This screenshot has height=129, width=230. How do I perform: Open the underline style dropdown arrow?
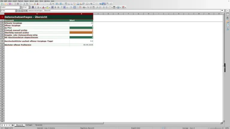pos(40,7)
